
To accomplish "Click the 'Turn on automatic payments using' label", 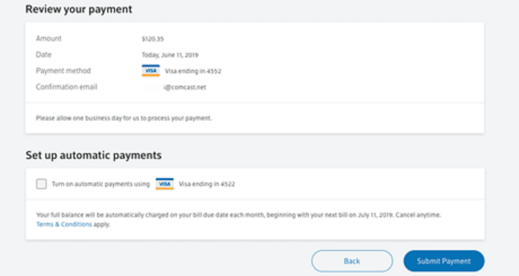I will (100, 184).
